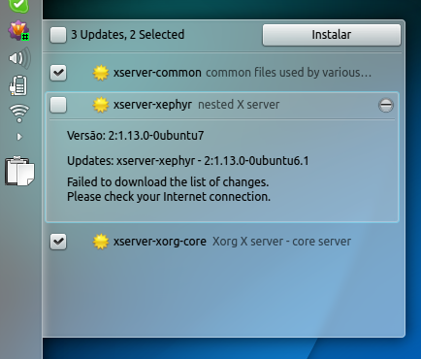421x359 pixels.
Task: Click the sun icon beside xserver-xephyr
Action: [x=101, y=105]
